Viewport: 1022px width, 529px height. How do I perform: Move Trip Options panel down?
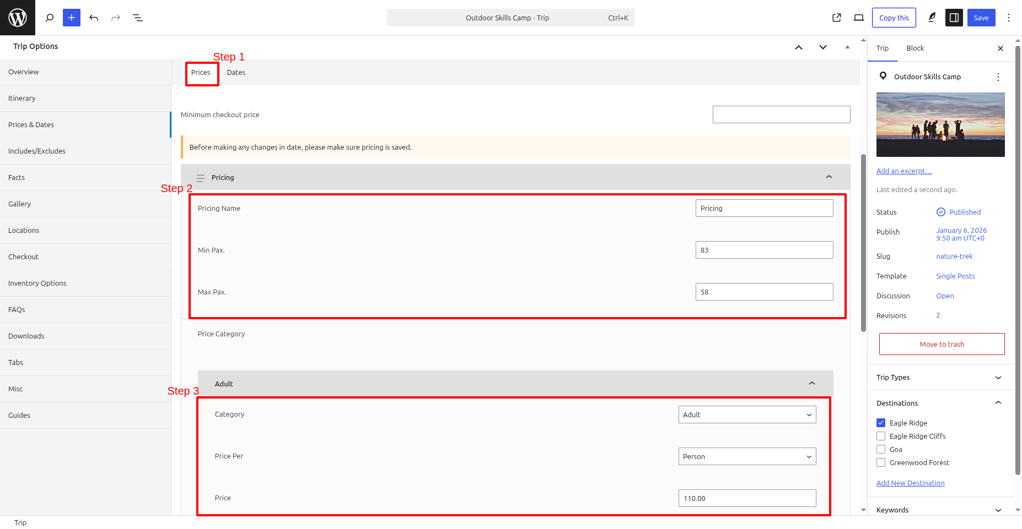click(x=823, y=47)
